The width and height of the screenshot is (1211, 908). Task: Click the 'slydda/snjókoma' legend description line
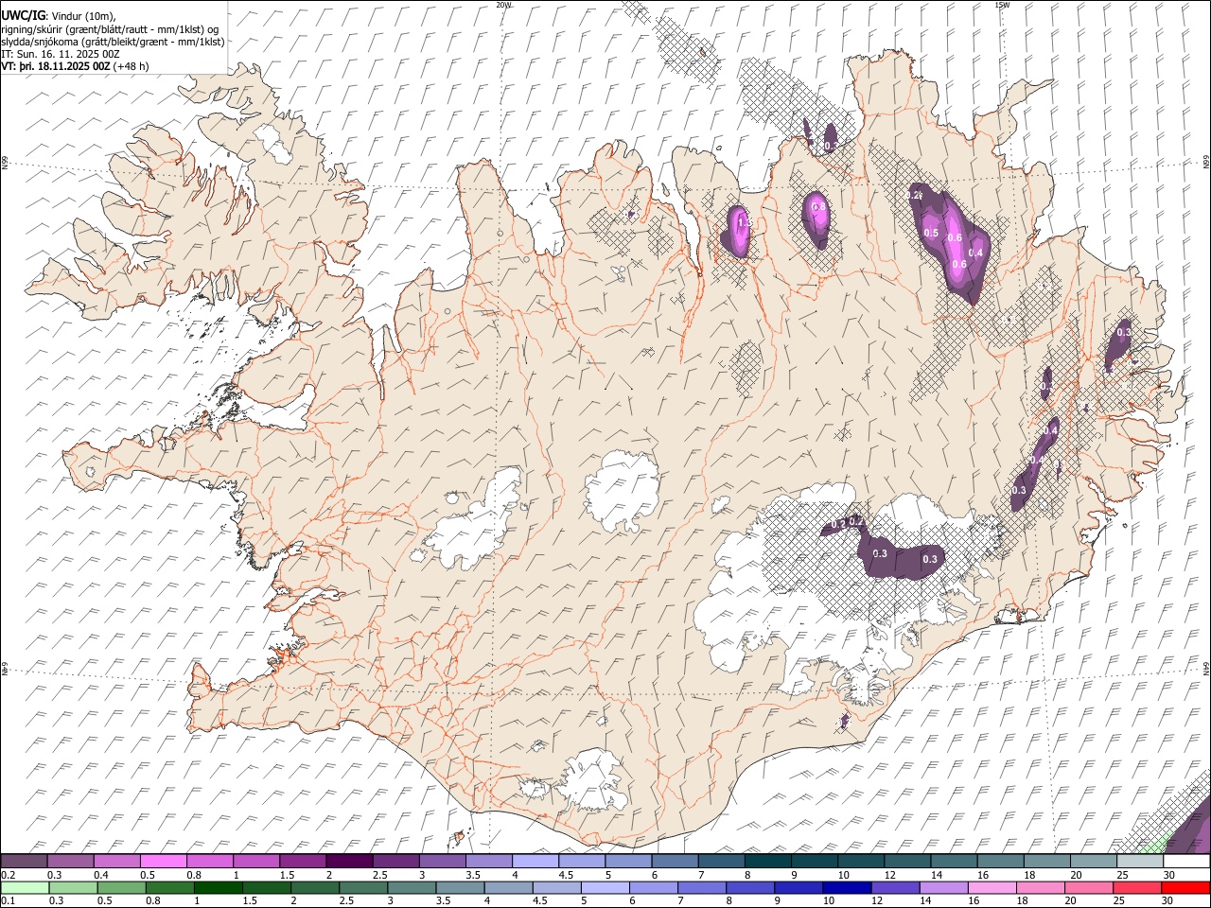tap(113, 42)
